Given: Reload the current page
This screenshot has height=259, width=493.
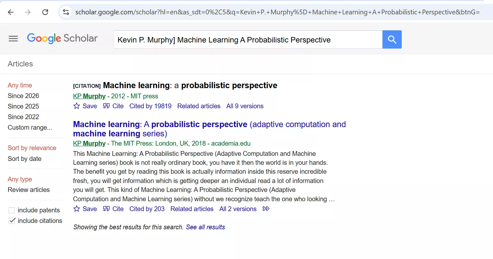Looking at the screenshot, I should 45,12.
